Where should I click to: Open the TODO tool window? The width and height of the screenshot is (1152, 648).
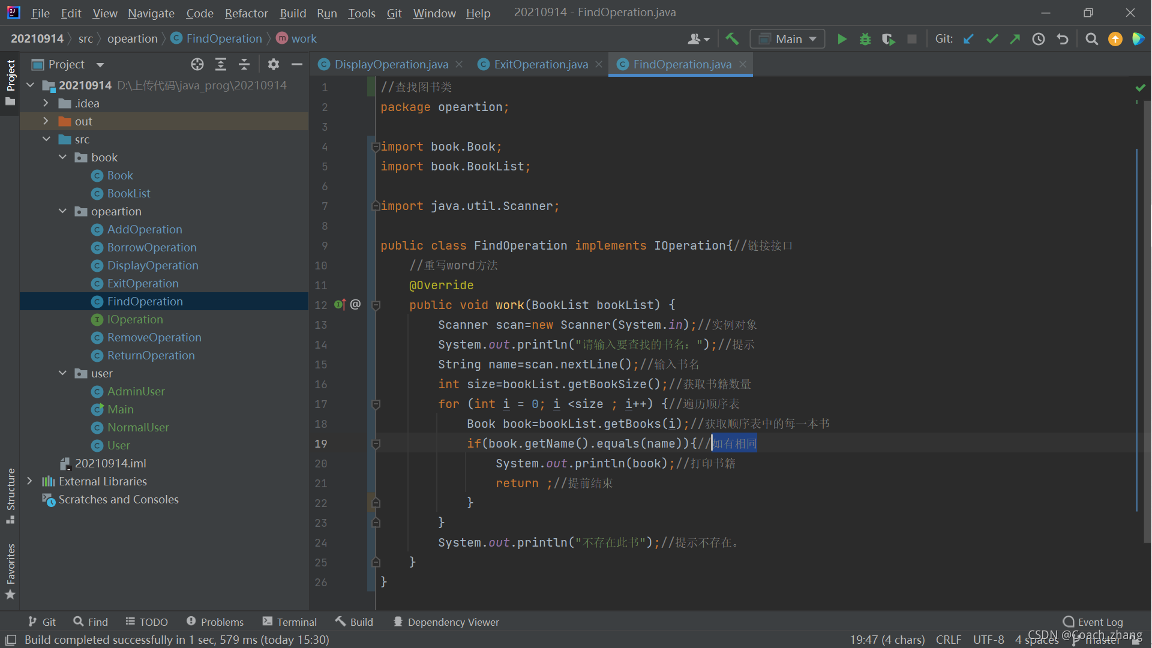[x=147, y=622]
